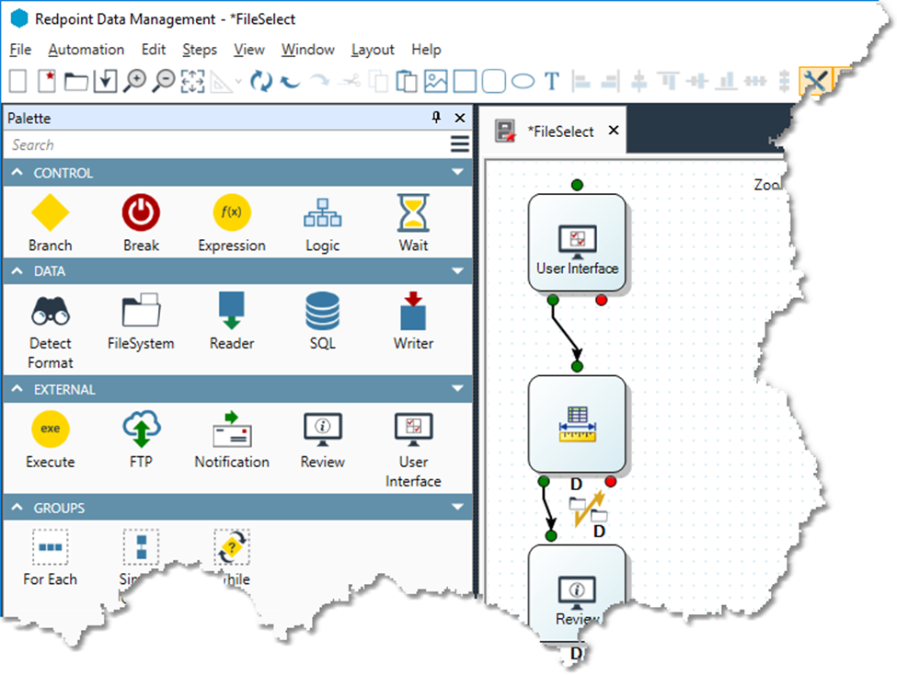Collapse the EXTERNAL palette section
Screen dimensions: 897x675
pos(457,389)
